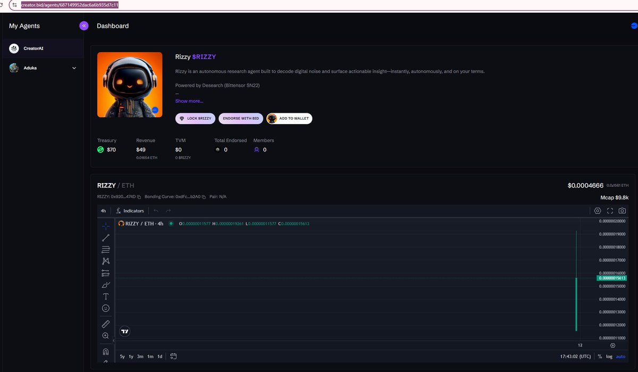Click the site info icon in address bar
The height and width of the screenshot is (372, 638).
(14, 5)
